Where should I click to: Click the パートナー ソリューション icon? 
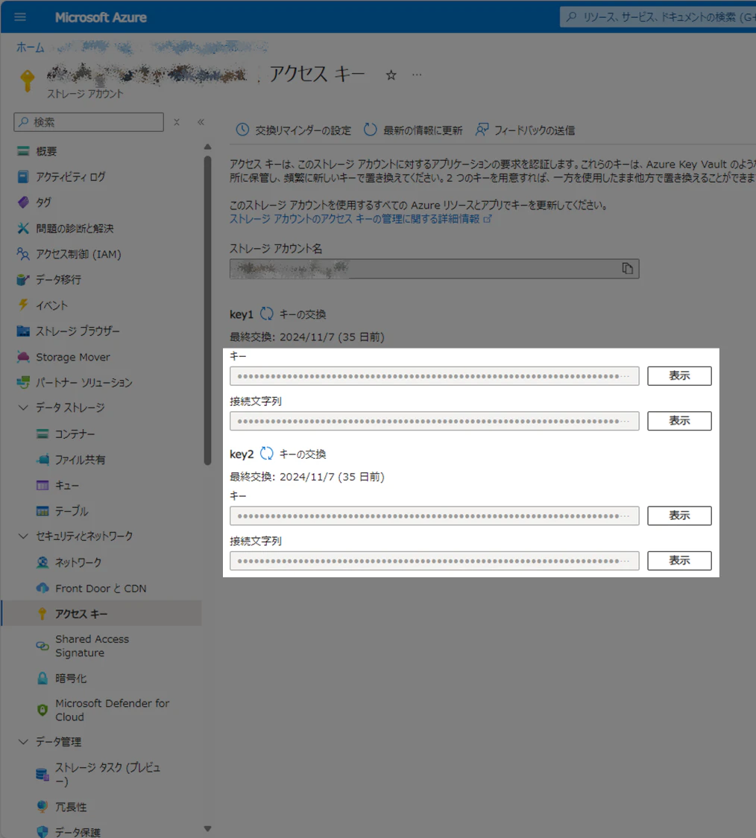tap(23, 382)
